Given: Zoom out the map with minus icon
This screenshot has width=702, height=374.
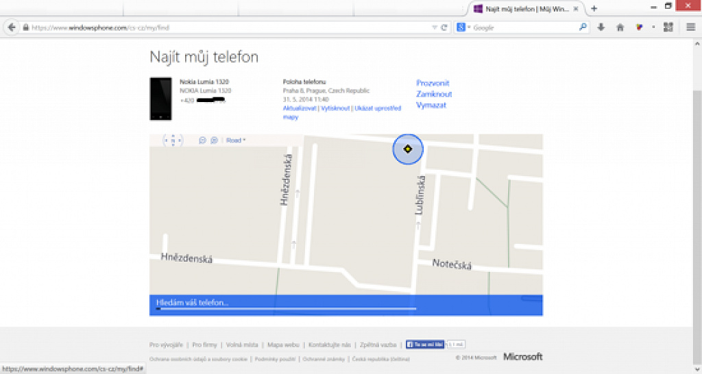Looking at the screenshot, I should 202,140.
